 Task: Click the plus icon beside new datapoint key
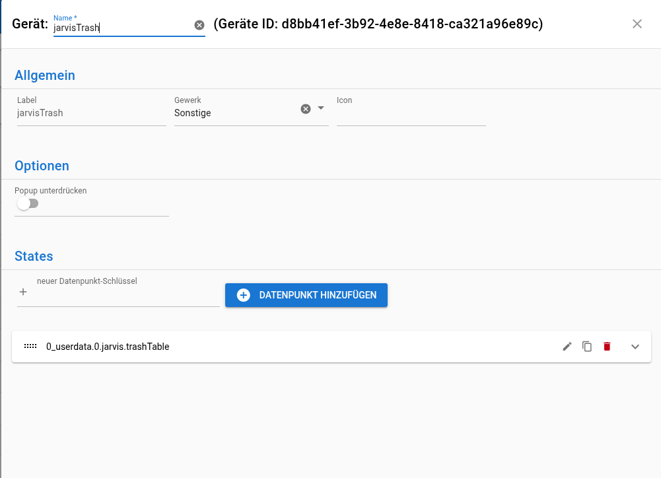(x=23, y=292)
